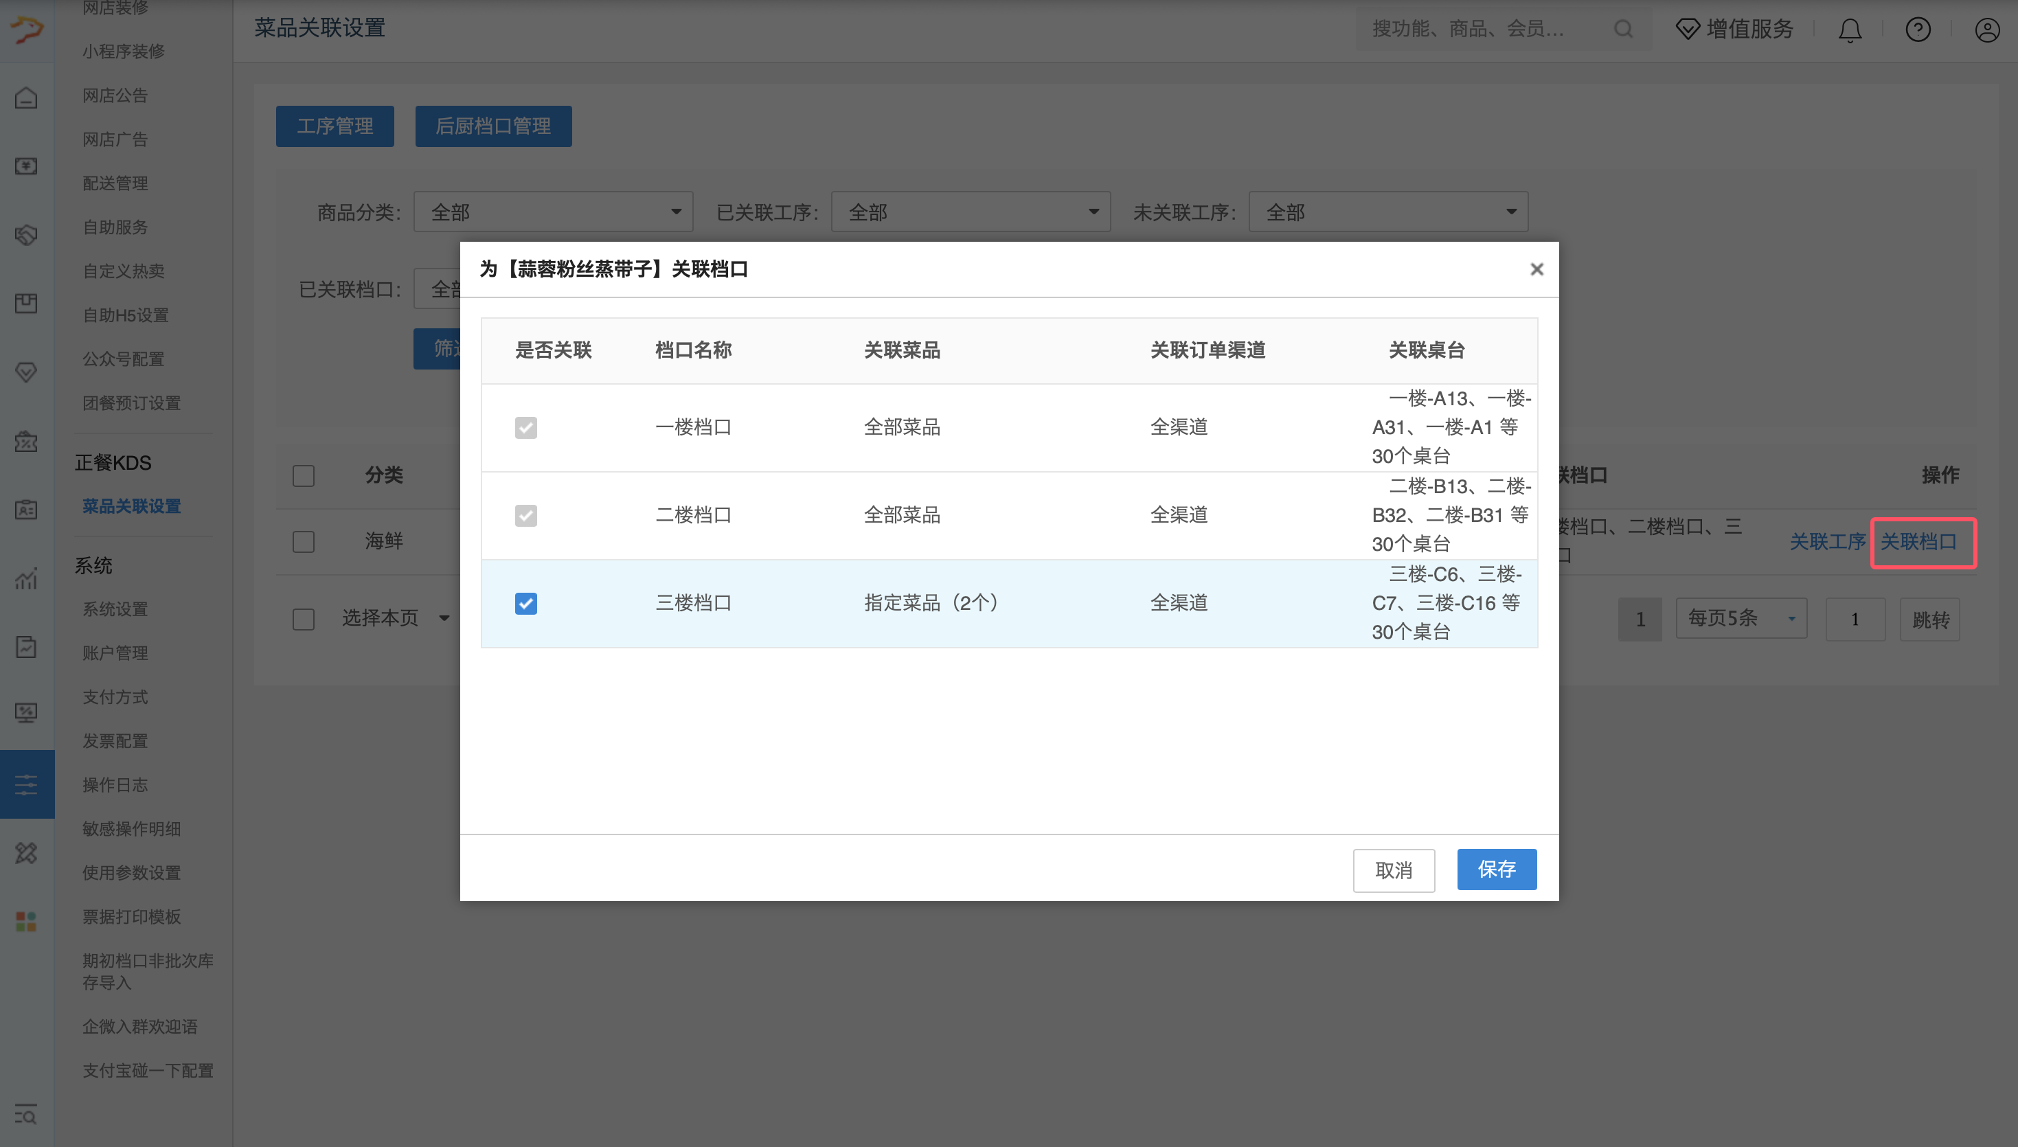Open 系统设置 menu item
The image size is (2018, 1147).
click(x=115, y=609)
